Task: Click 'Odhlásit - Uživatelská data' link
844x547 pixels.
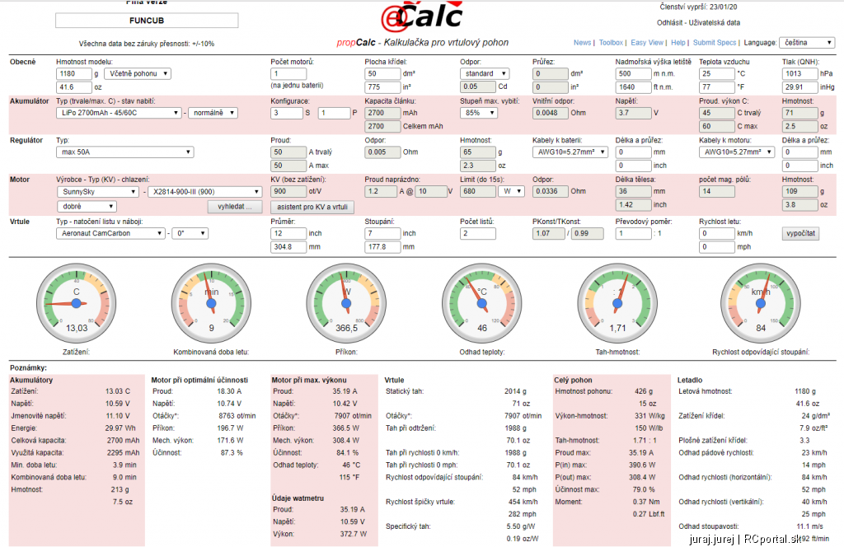Action: (x=698, y=22)
